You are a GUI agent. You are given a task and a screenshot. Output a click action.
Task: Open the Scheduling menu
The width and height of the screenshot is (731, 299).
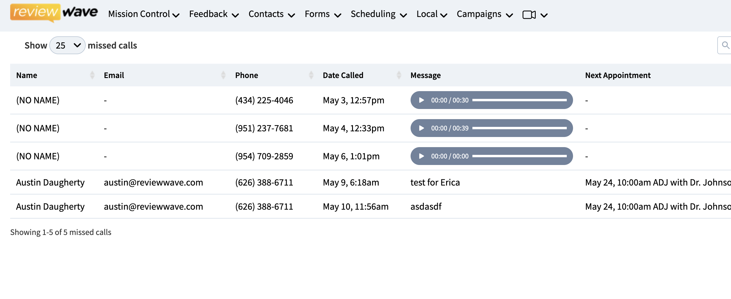[378, 14]
